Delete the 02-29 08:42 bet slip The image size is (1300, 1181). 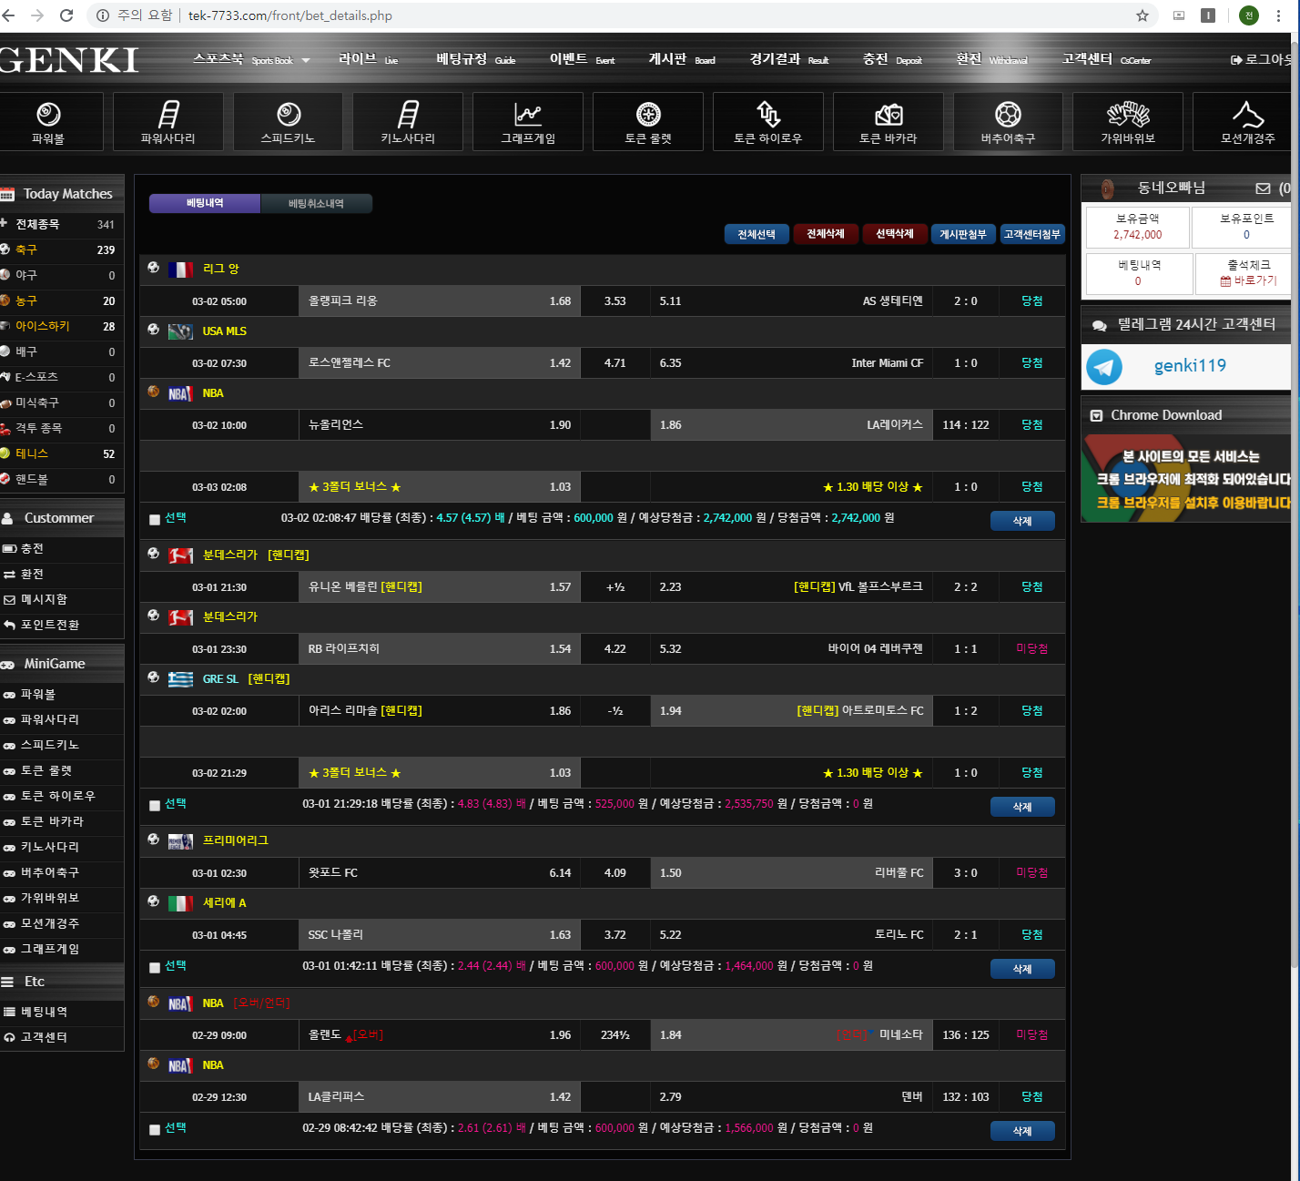[x=1022, y=1131]
